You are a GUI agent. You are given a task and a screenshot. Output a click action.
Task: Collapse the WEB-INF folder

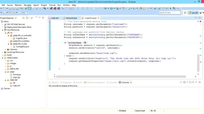click(x=5, y=80)
